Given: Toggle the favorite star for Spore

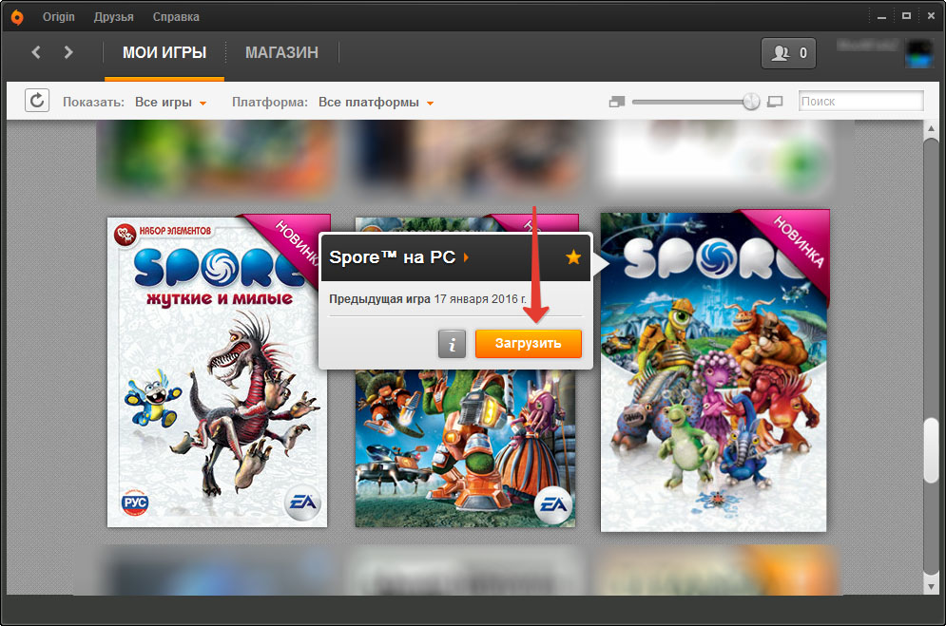Looking at the screenshot, I should (573, 257).
